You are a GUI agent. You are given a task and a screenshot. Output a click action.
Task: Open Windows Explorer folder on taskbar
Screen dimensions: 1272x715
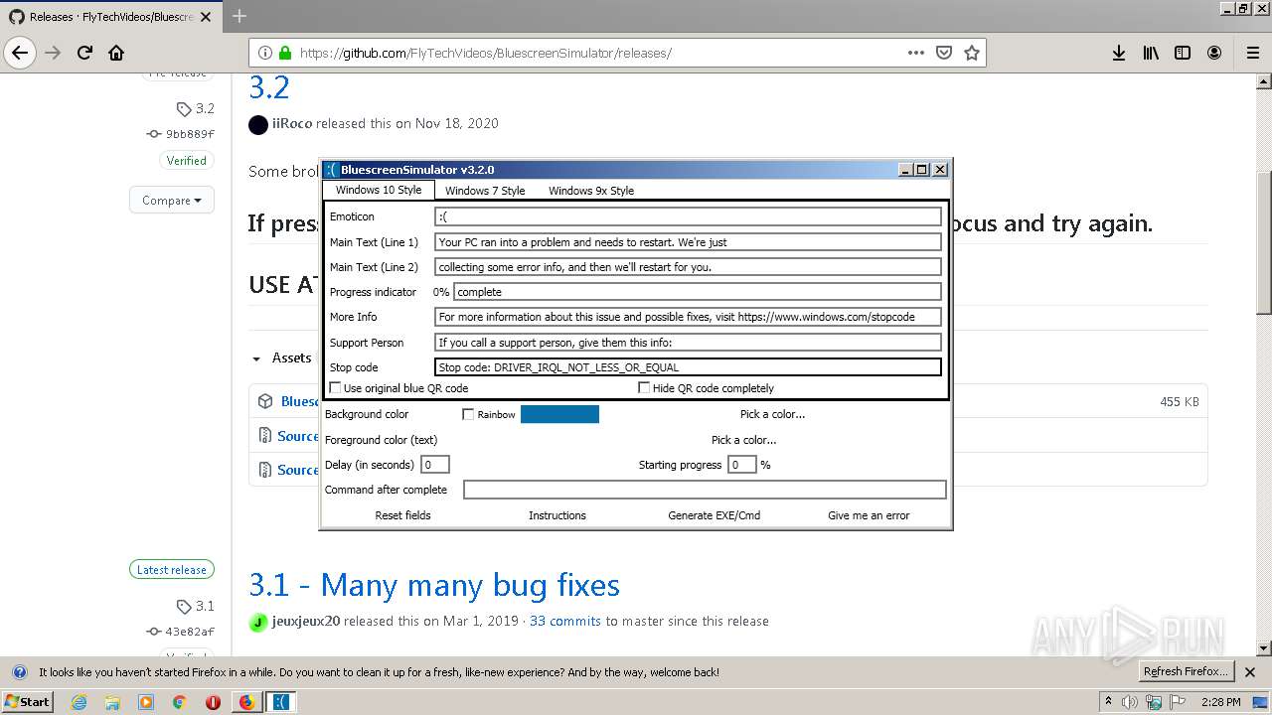pos(112,702)
